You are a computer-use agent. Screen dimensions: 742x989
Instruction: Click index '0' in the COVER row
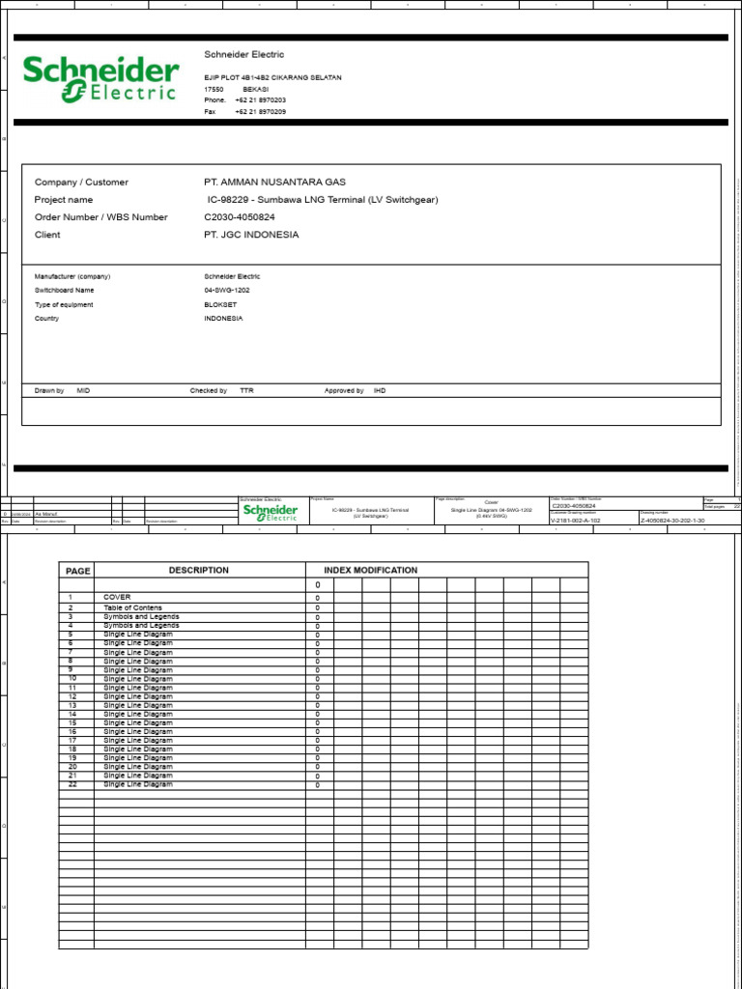click(317, 598)
